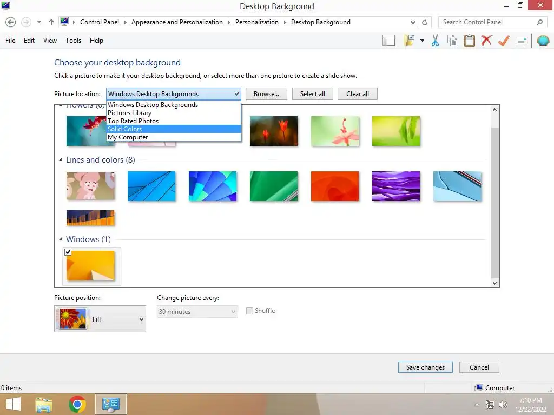
Task: Click the Browse... button
Action: pos(266,94)
